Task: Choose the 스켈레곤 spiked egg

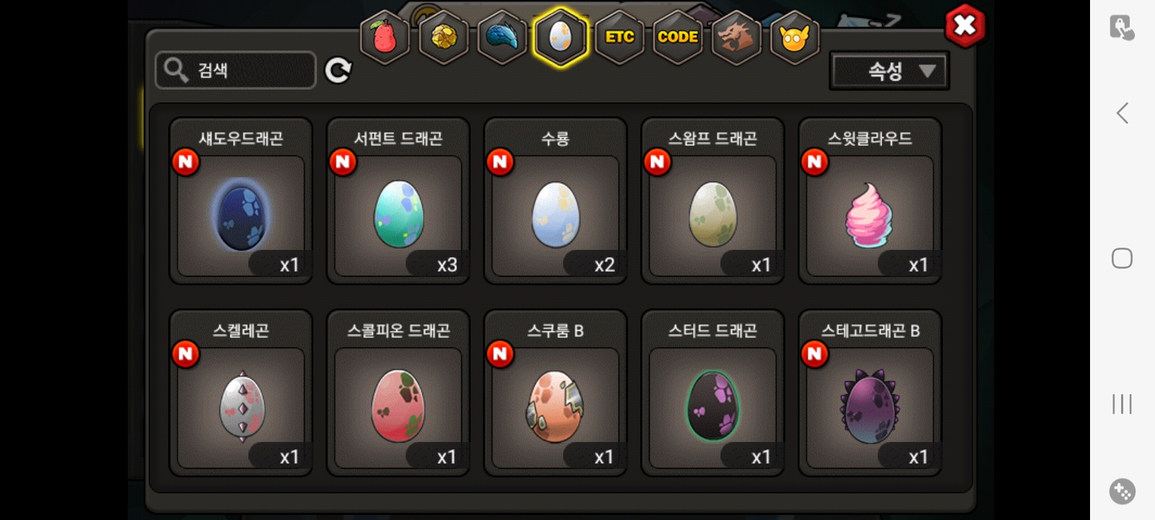Action: click(x=241, y=394)
